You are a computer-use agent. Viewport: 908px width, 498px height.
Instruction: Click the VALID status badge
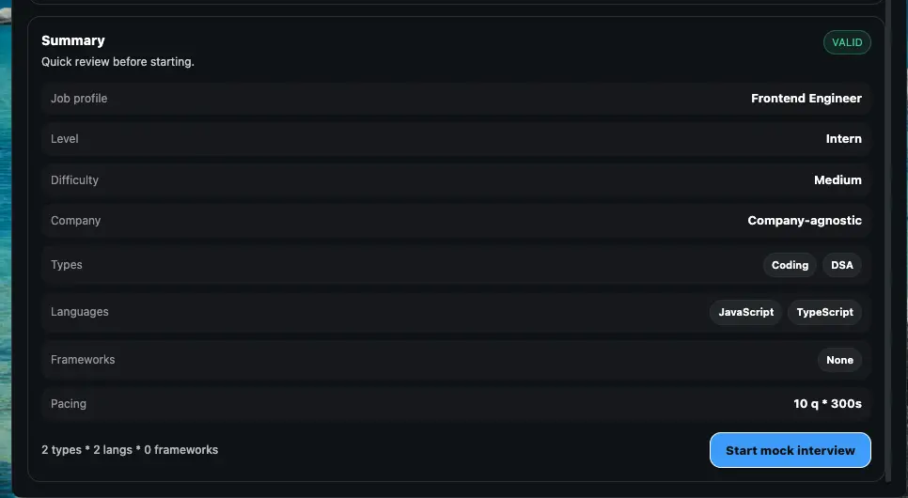tap(847, 42)
